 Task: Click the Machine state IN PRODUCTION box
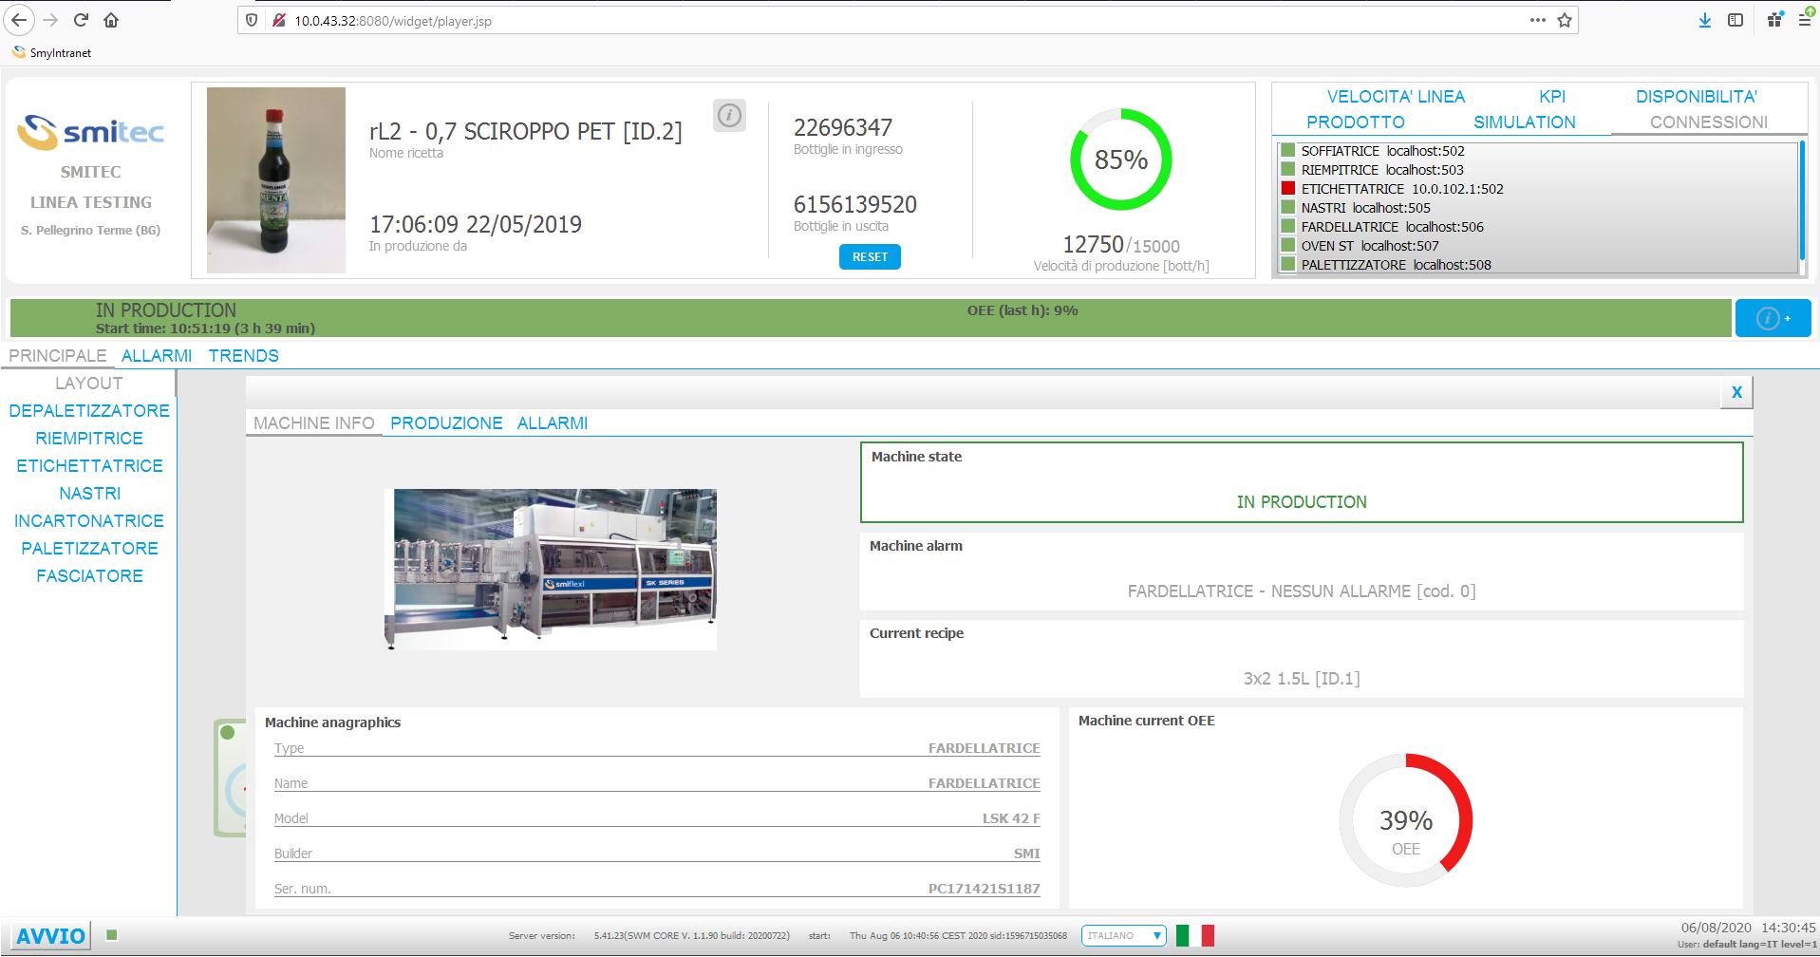click(x=1302, y=482)
